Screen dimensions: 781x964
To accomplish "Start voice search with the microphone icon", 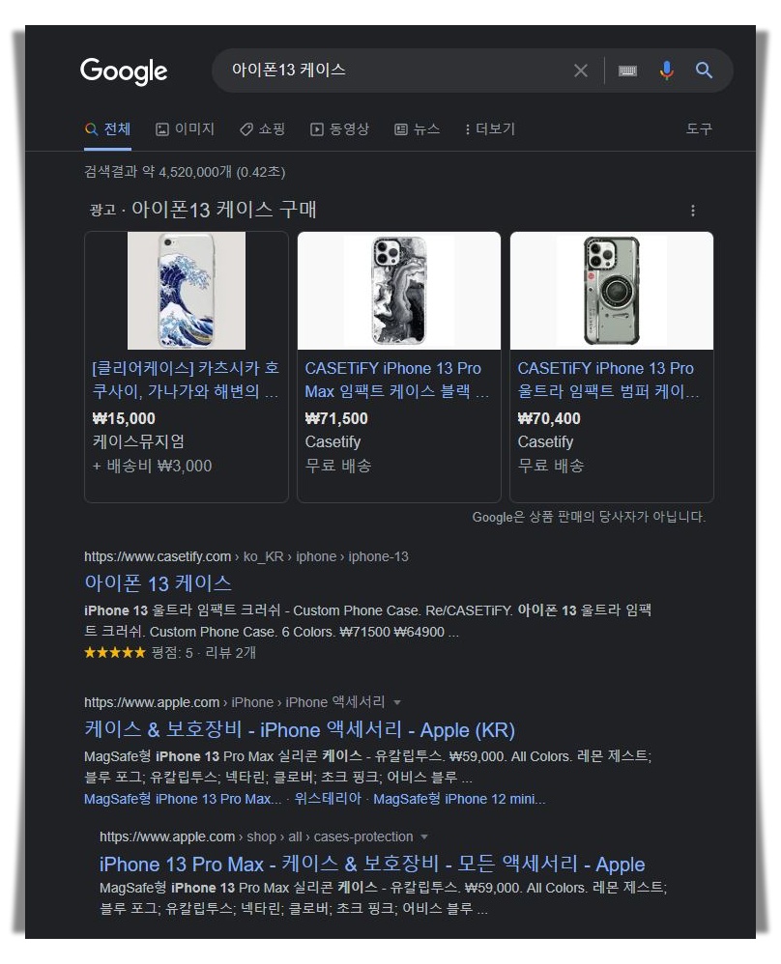I will [x=667, y=71].
